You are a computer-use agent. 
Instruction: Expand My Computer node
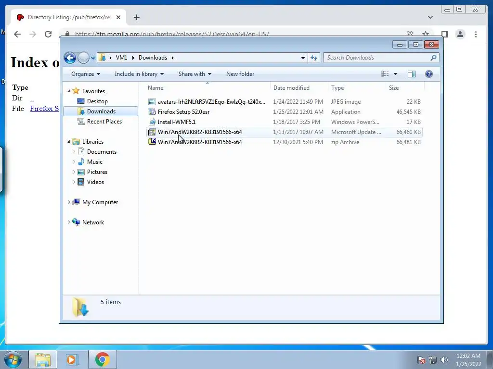(69, 202)
